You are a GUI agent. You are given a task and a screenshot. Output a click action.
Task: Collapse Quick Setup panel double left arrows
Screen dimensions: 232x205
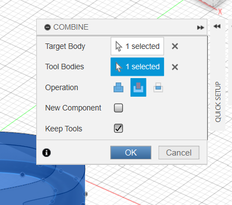tap(217, 26)
